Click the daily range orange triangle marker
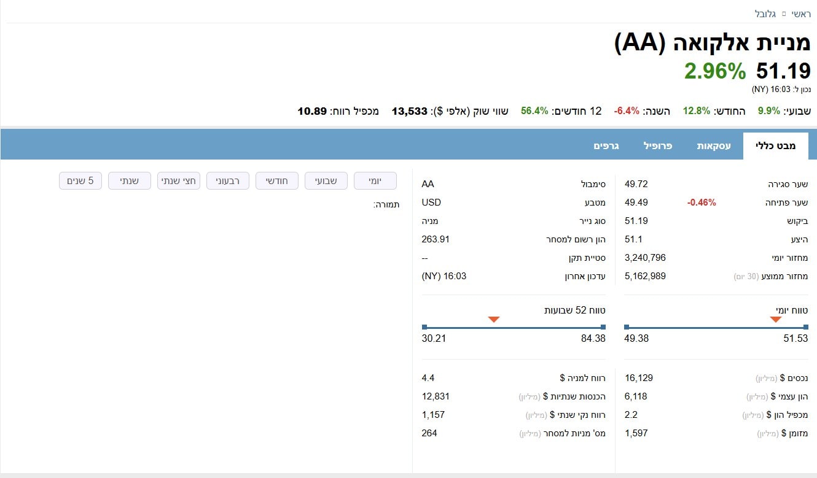The image size is (817, 478). (x=776, y=319)
